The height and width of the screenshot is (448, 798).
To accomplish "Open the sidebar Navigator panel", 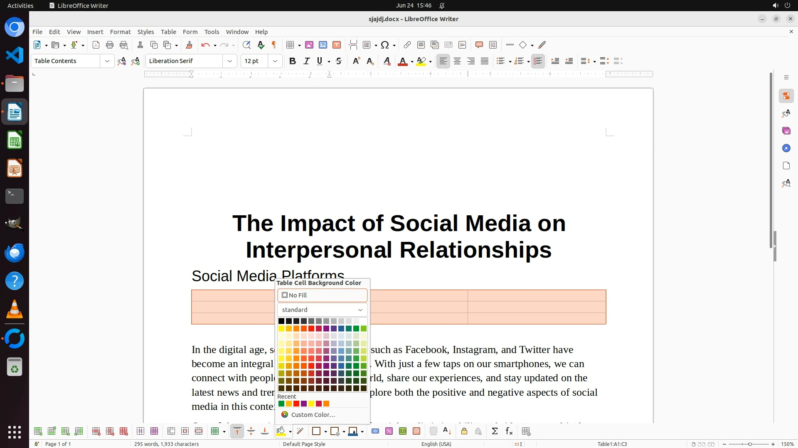I will click(x=786, y=148).
